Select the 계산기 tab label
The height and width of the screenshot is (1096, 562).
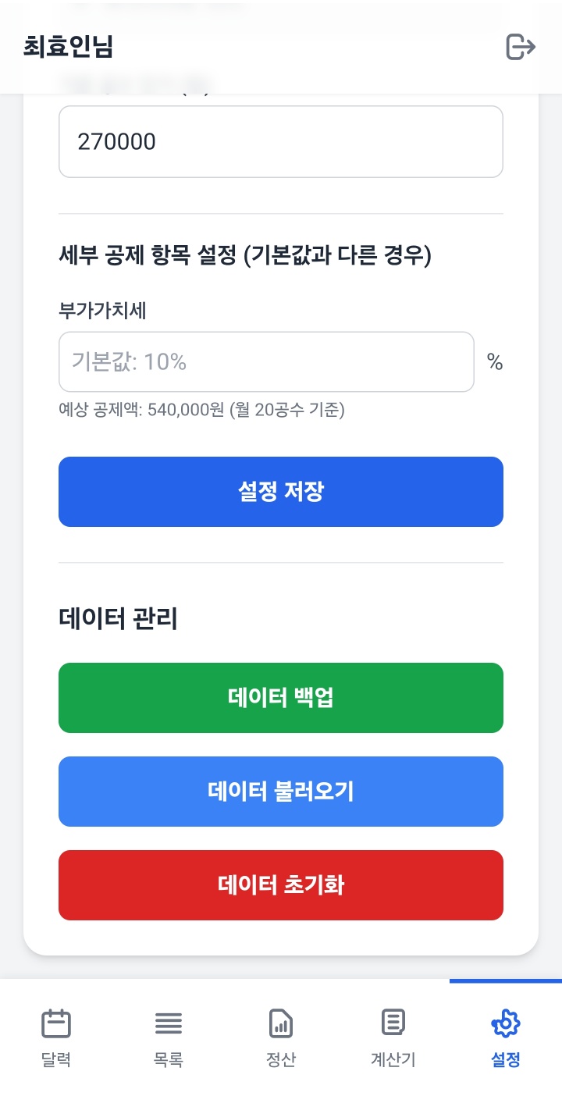[393, 1060]
